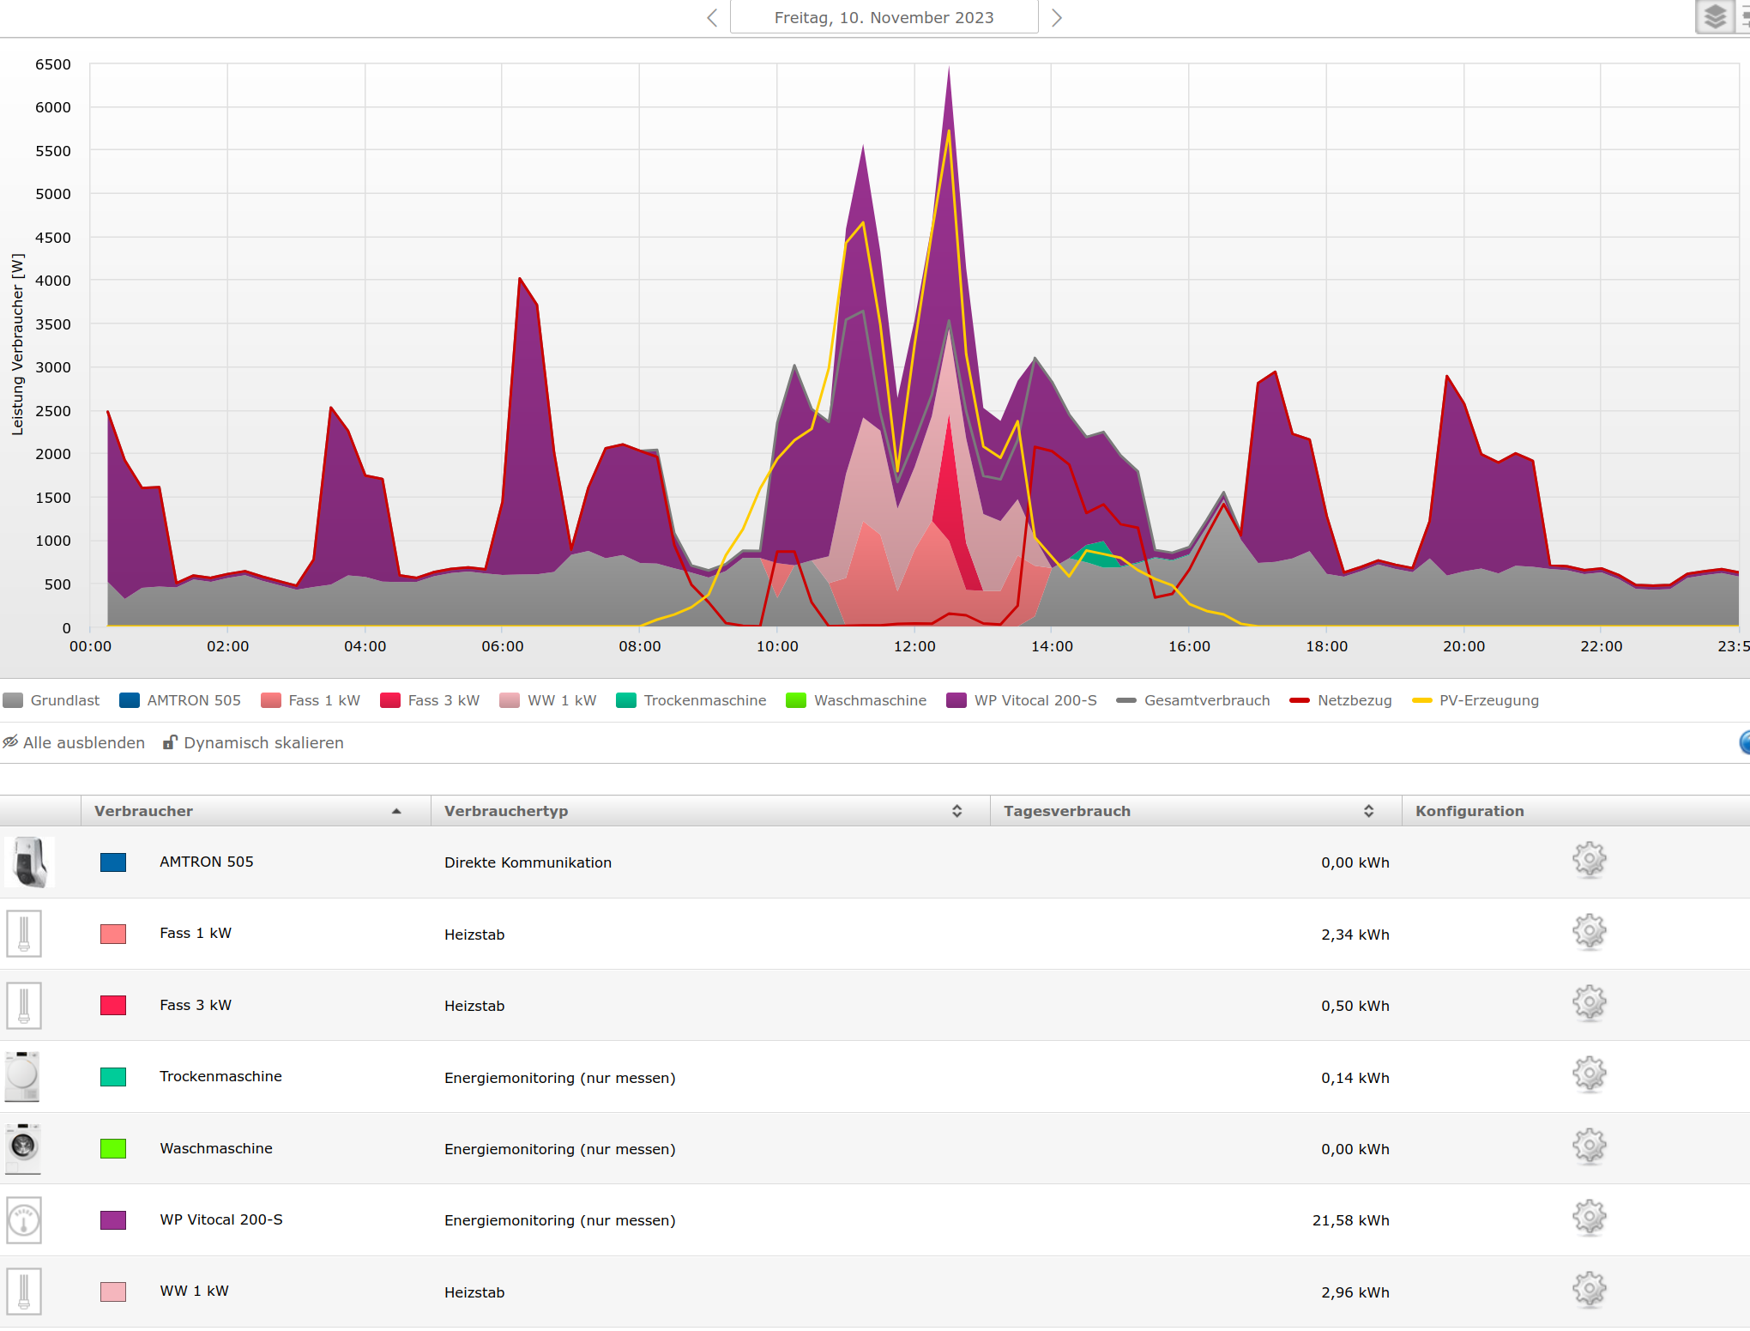Toggle the Trockenmaschine series in the legend
Image resolution: width=1750 pixels, height=1331 pixels.
coord(691,700)
